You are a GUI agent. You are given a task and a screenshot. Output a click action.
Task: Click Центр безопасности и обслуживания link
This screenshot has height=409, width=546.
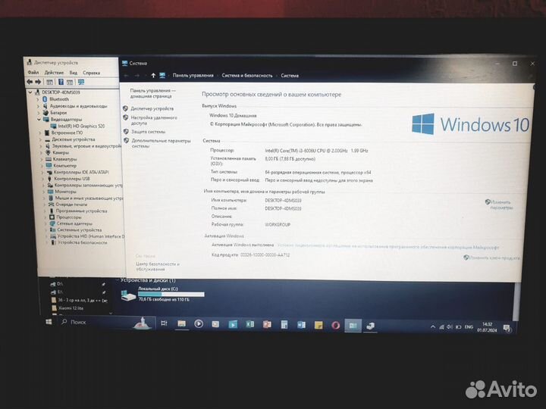point(158,267)
